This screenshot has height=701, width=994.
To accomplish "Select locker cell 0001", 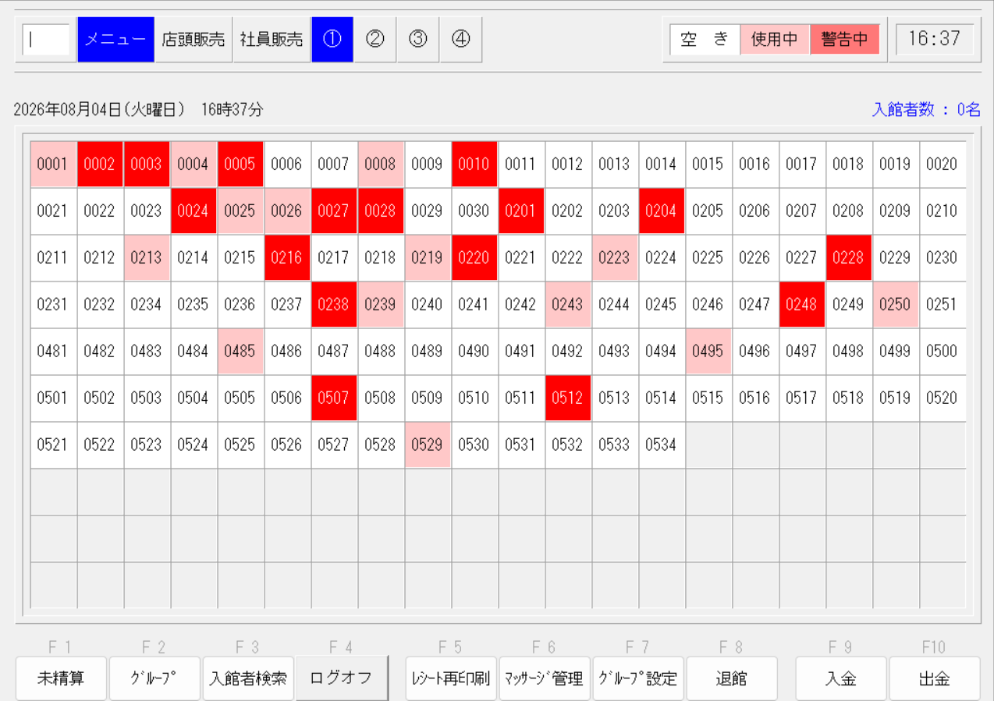I will pyautogui.click(x=53, y=165).
